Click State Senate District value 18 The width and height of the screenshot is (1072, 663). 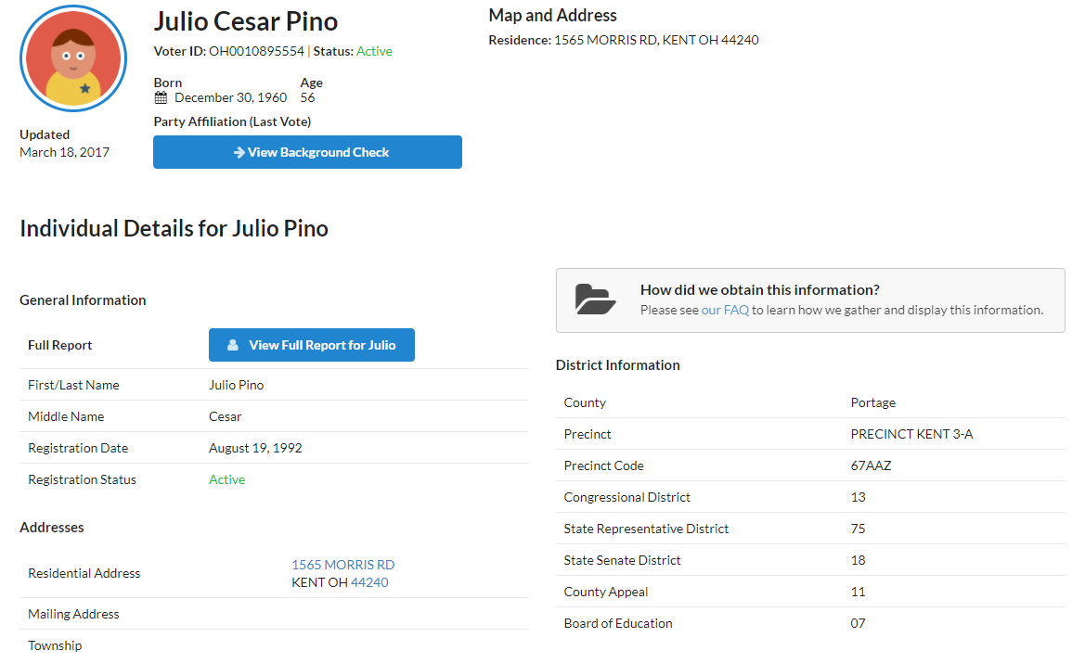pyautogui.click(x=858, y=561)
